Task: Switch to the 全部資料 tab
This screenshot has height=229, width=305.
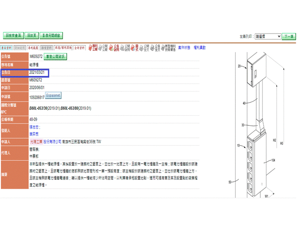Action: coord(80,47)
